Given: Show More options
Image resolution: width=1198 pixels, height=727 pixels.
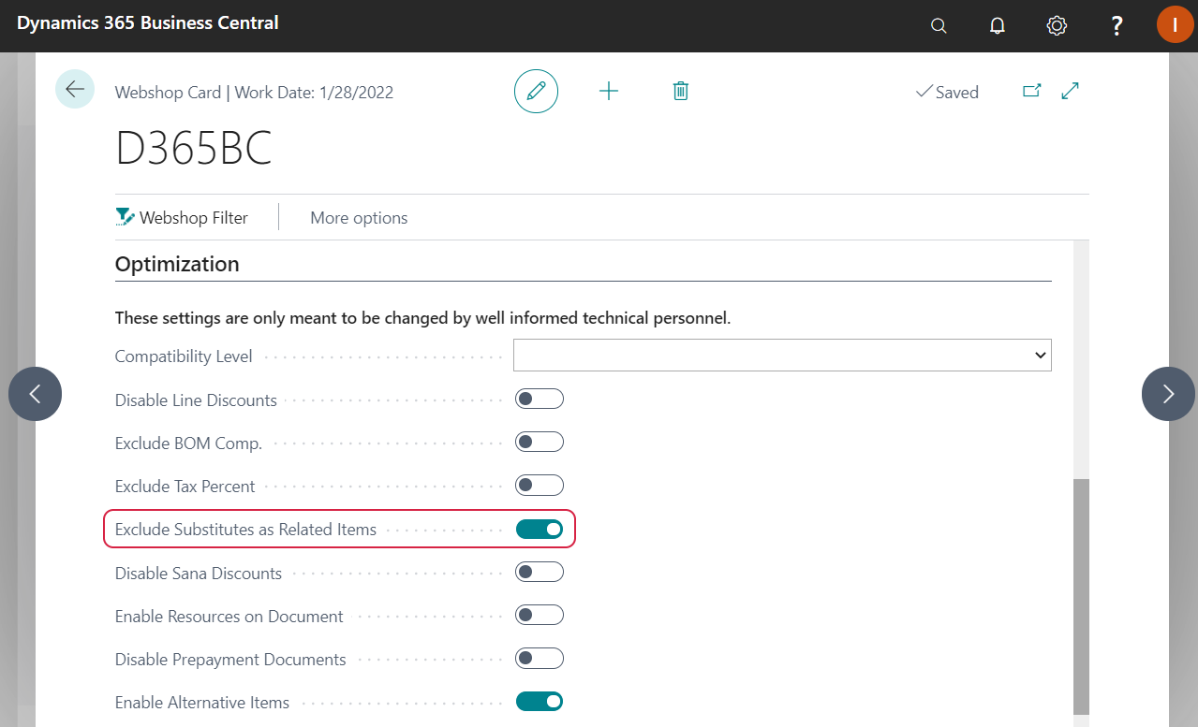Looking at the screenshot, I should point(359,218).
